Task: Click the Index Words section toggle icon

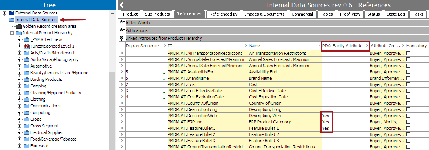Action: click(x=122, y=22)
